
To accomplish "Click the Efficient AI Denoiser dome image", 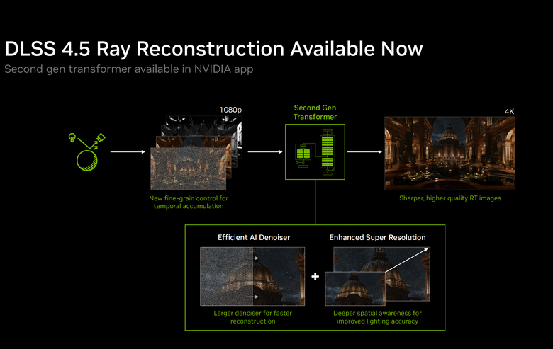I will pyautogui.click(x=252, y=276).
